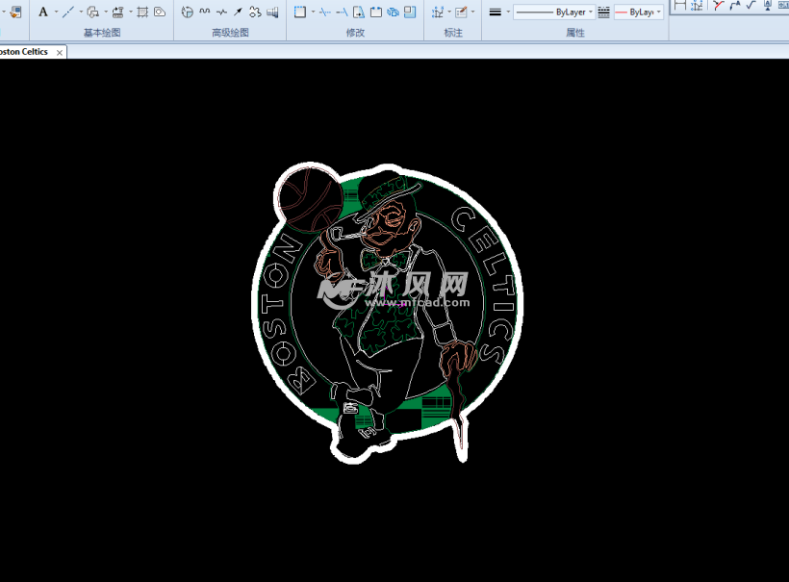This screenshot has width=789, height=582.
Task: Click the extend tool icon in 修改
Action: (x=342, y=12)
